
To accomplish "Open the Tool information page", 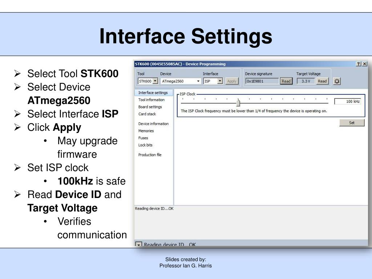I will [x=151, y=100].
